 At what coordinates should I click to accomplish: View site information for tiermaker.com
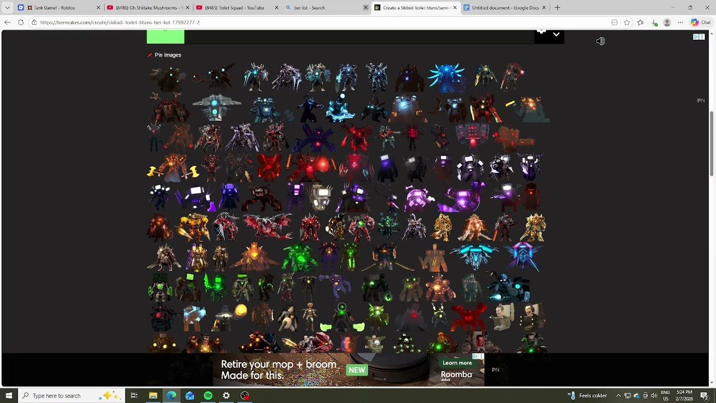click(34, 22)
